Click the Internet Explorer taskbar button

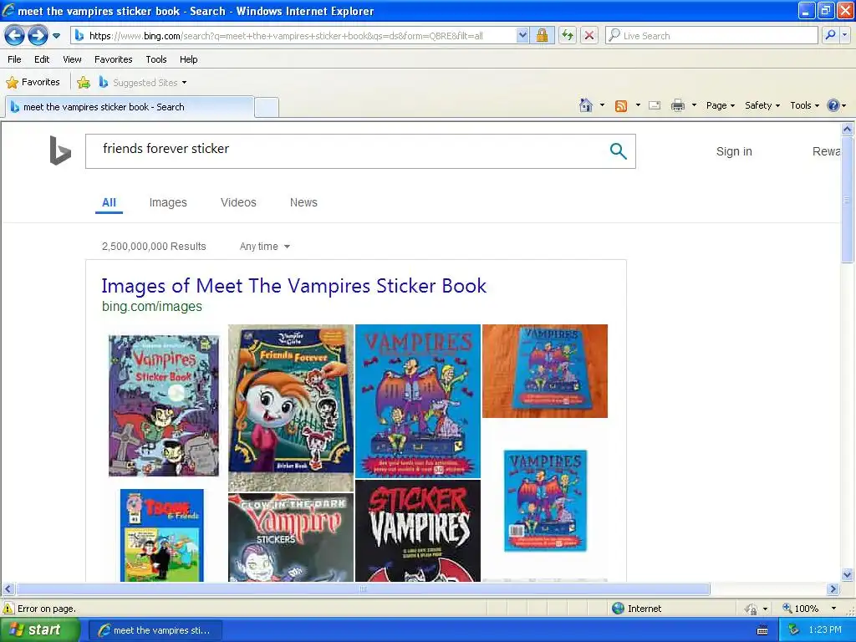[x=155, y=630]
